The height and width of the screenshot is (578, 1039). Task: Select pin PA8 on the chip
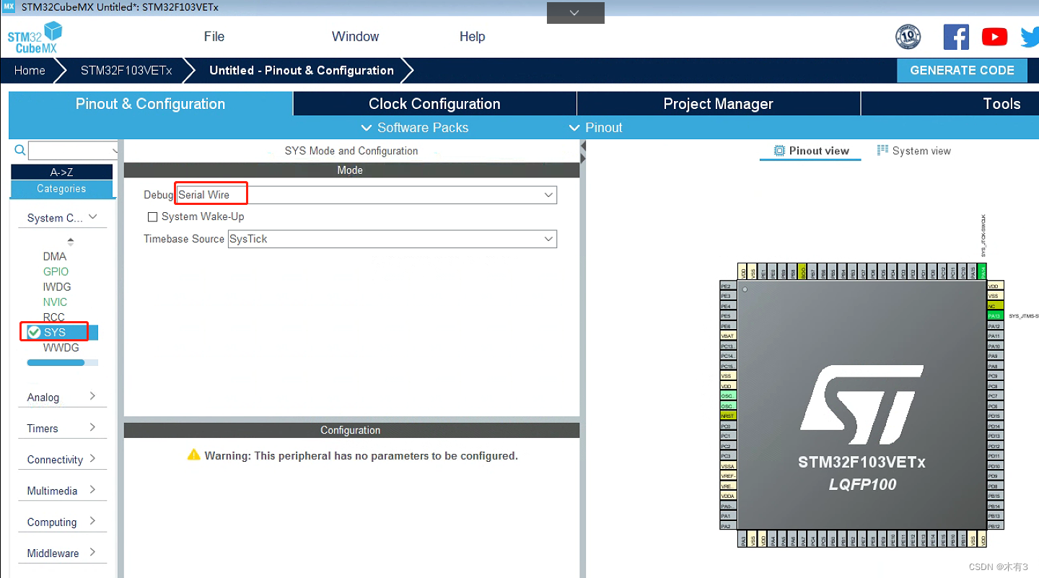tap(995, 366)
